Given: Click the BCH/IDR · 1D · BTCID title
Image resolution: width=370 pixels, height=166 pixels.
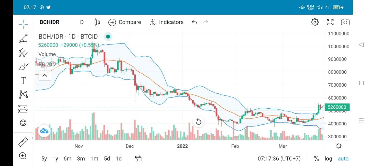Looking at the screenshot, I should click(68, 37).
